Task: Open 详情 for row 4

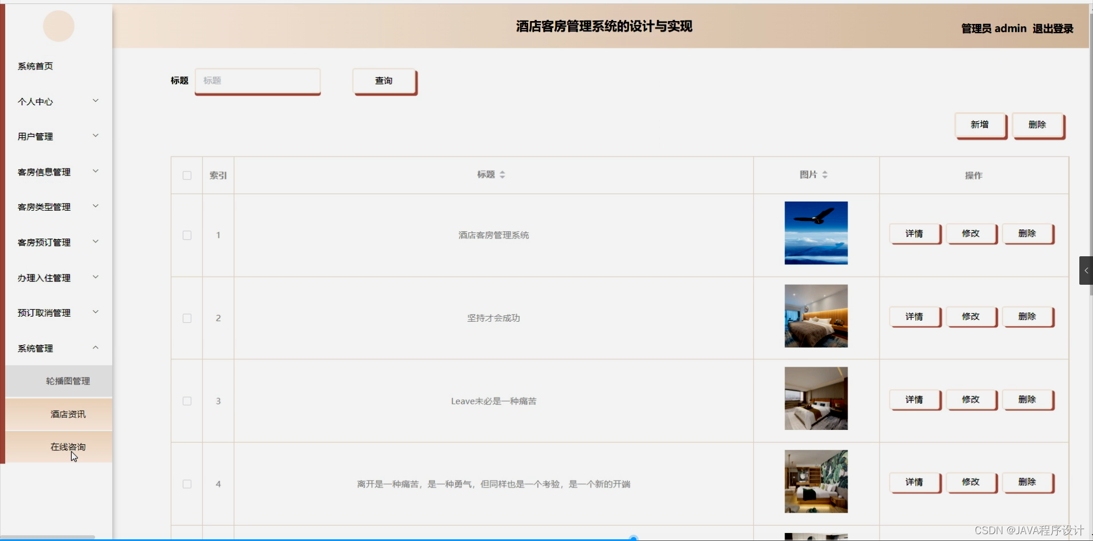Action: pyautogui.click(x=915, y=482)
